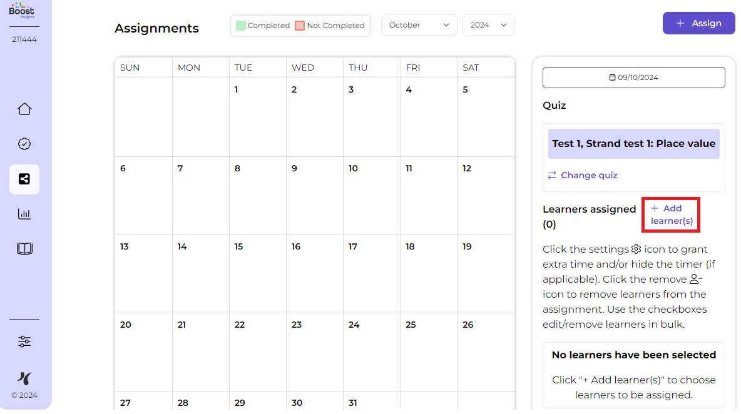Expand the 2024 year dropdown
Viewport: 741px width, 414px height.
pyautogui.click(x=488, y=25)
